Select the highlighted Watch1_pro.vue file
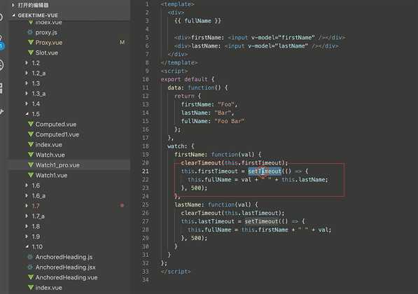This screenshot has width=418, height=294. pyautogui.click(x=57, y=165)
